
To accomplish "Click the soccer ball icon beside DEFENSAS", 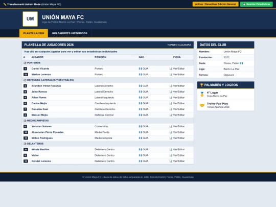I will [25, 80].
